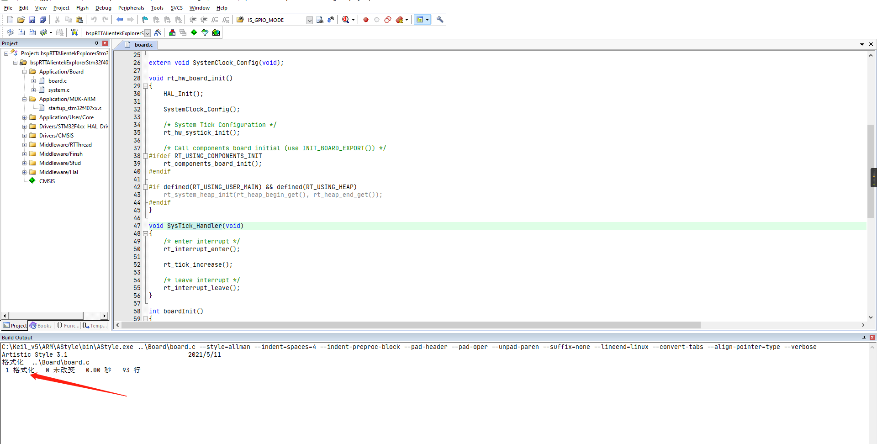Click the board.c editor tab

pyautogui.click(x=143, y=45)
